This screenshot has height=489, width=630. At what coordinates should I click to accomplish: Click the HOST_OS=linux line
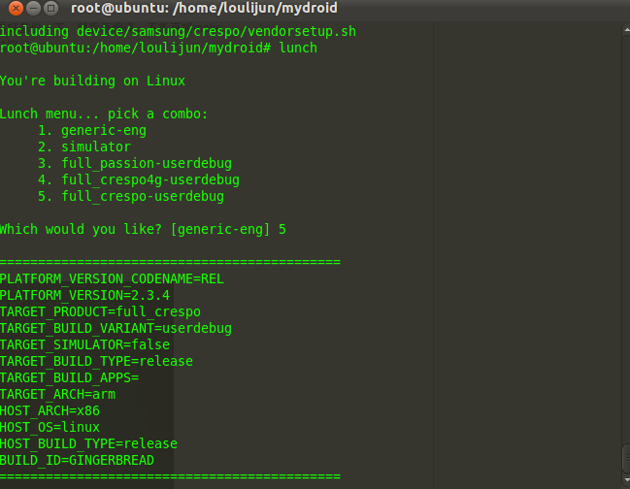[50, 427]
